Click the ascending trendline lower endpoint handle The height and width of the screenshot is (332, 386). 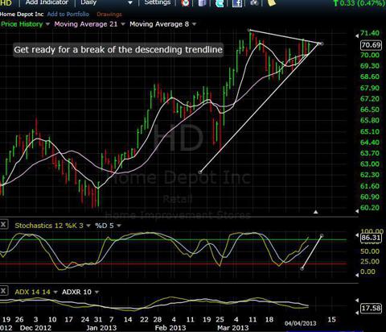200,172
